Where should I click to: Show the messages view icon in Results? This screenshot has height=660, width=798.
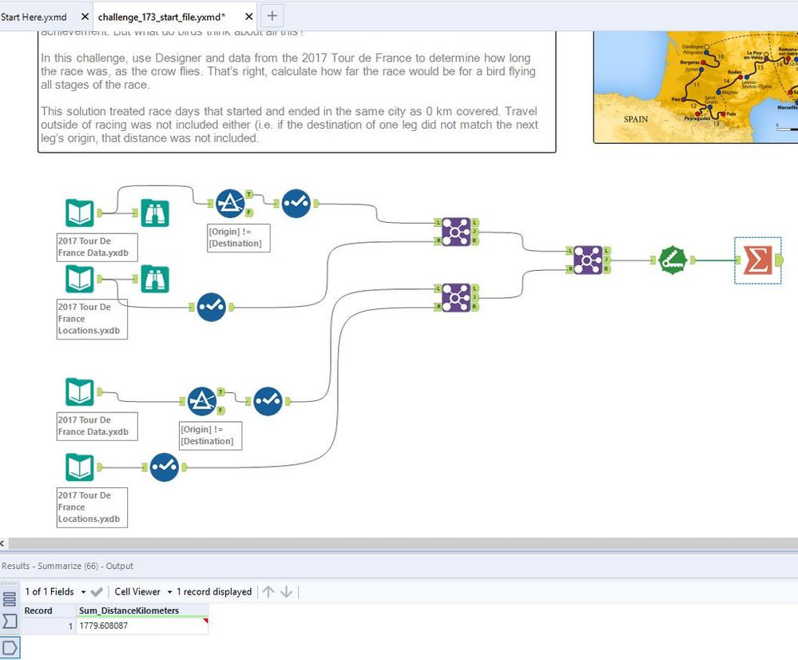(x=10, y=599)
